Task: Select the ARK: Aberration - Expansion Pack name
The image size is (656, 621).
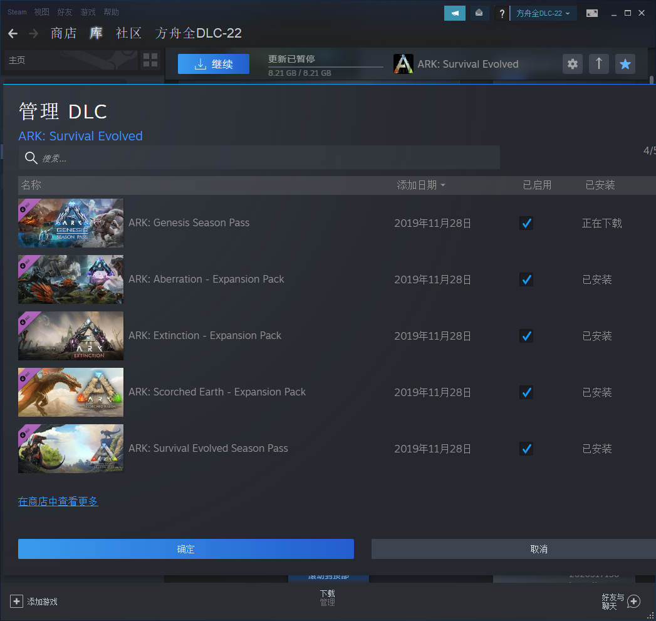Action: [206, 279]
